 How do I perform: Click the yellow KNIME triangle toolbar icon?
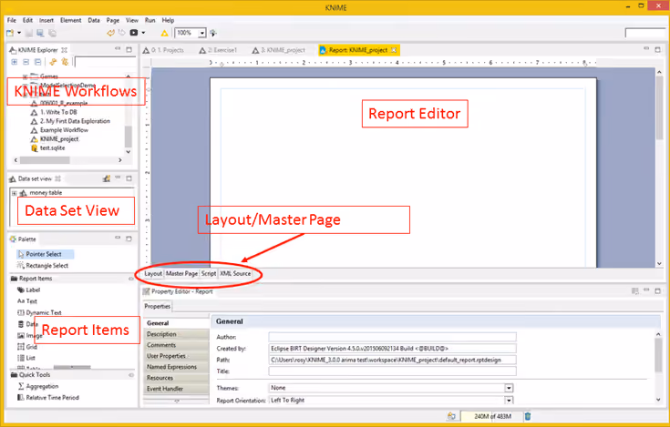(x=164, y=33)
